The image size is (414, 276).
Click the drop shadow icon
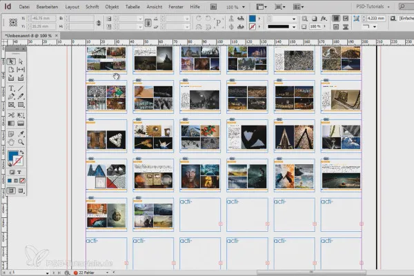click(x=314, y=19)
